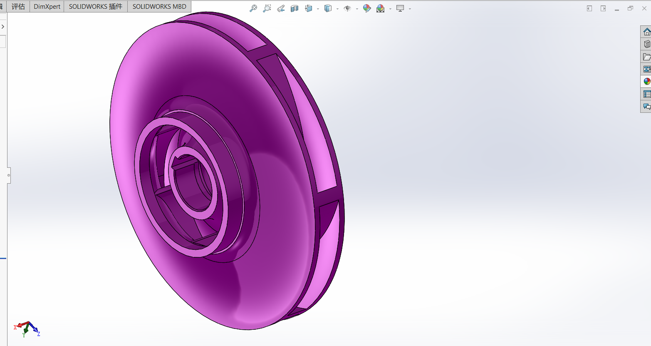Expand the Hide/Show Items dropdown arrow

(357, 9)
